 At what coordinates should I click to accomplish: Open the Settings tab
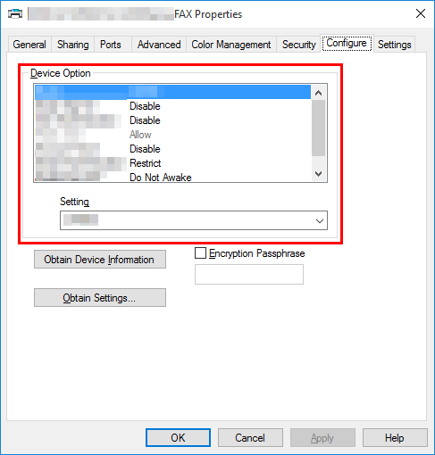click(395, 45)
